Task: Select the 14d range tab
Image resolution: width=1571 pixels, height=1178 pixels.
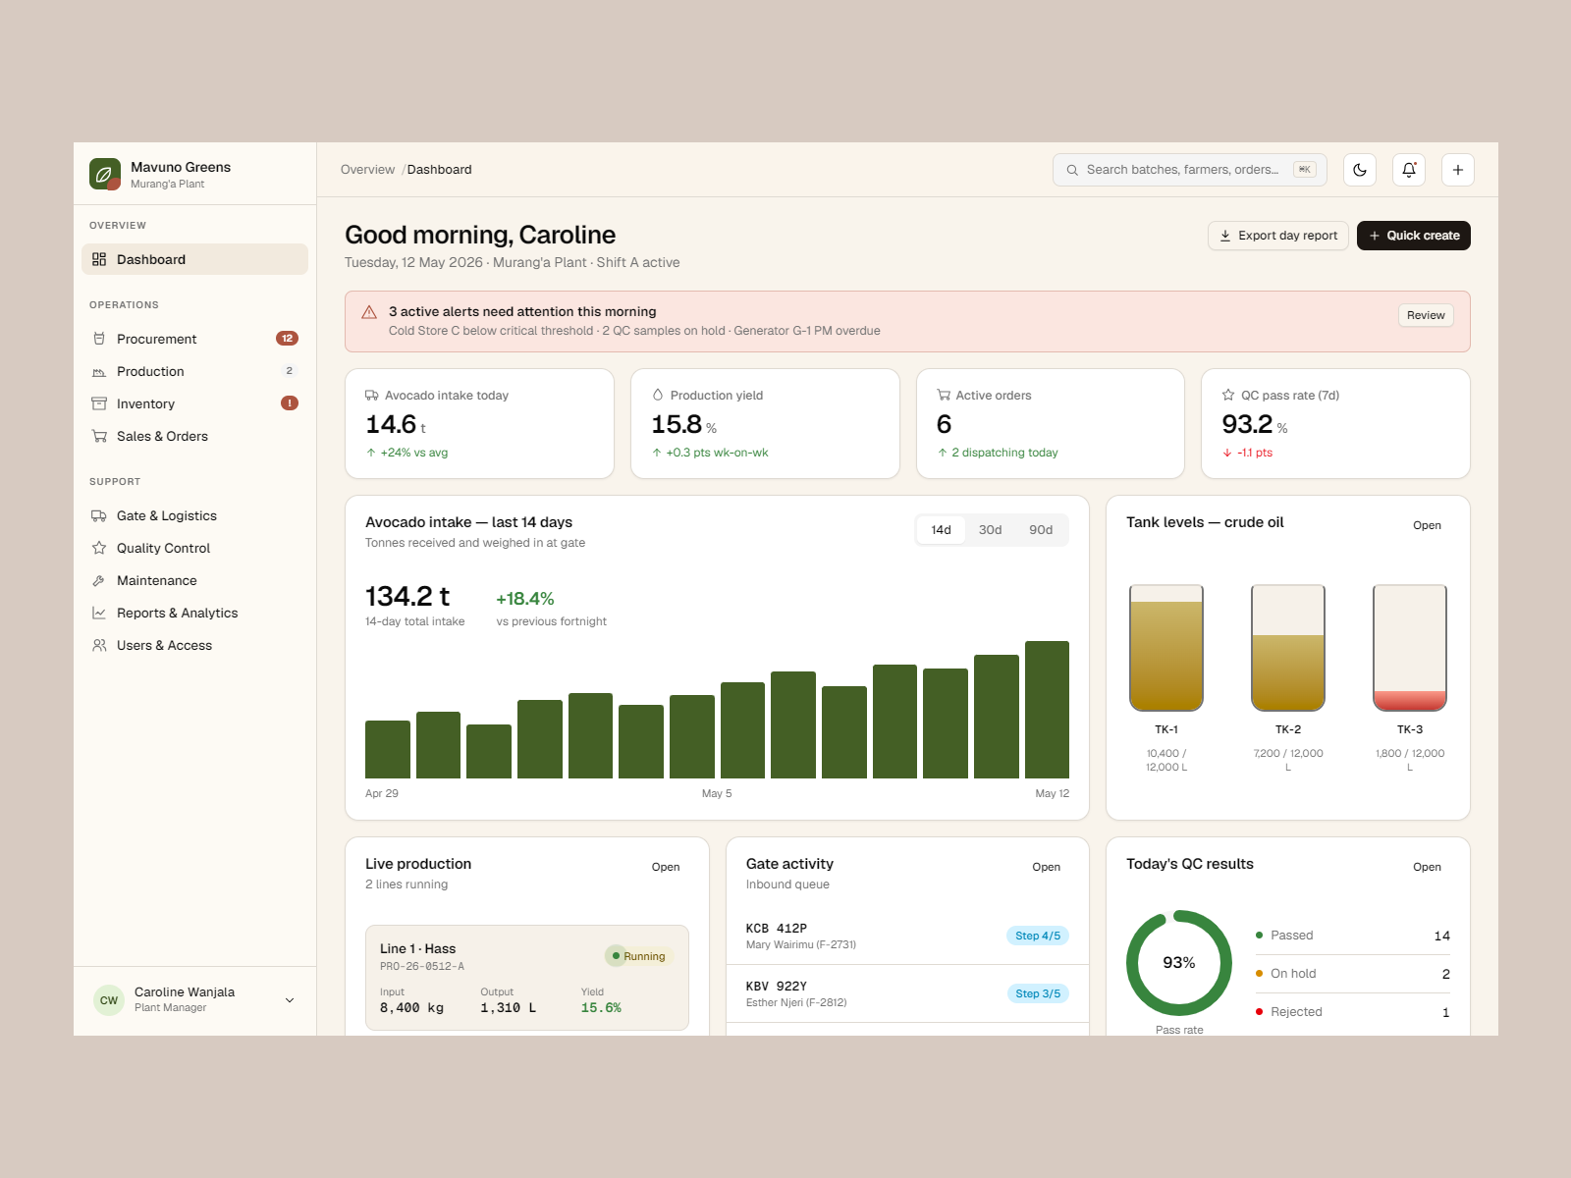Action: pos(941,530)
